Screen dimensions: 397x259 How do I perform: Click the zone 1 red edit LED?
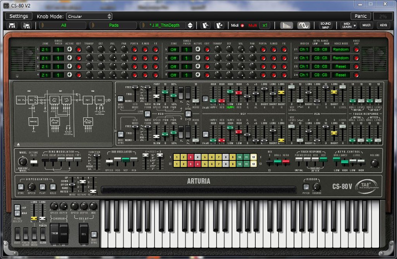tap(79, 50)
